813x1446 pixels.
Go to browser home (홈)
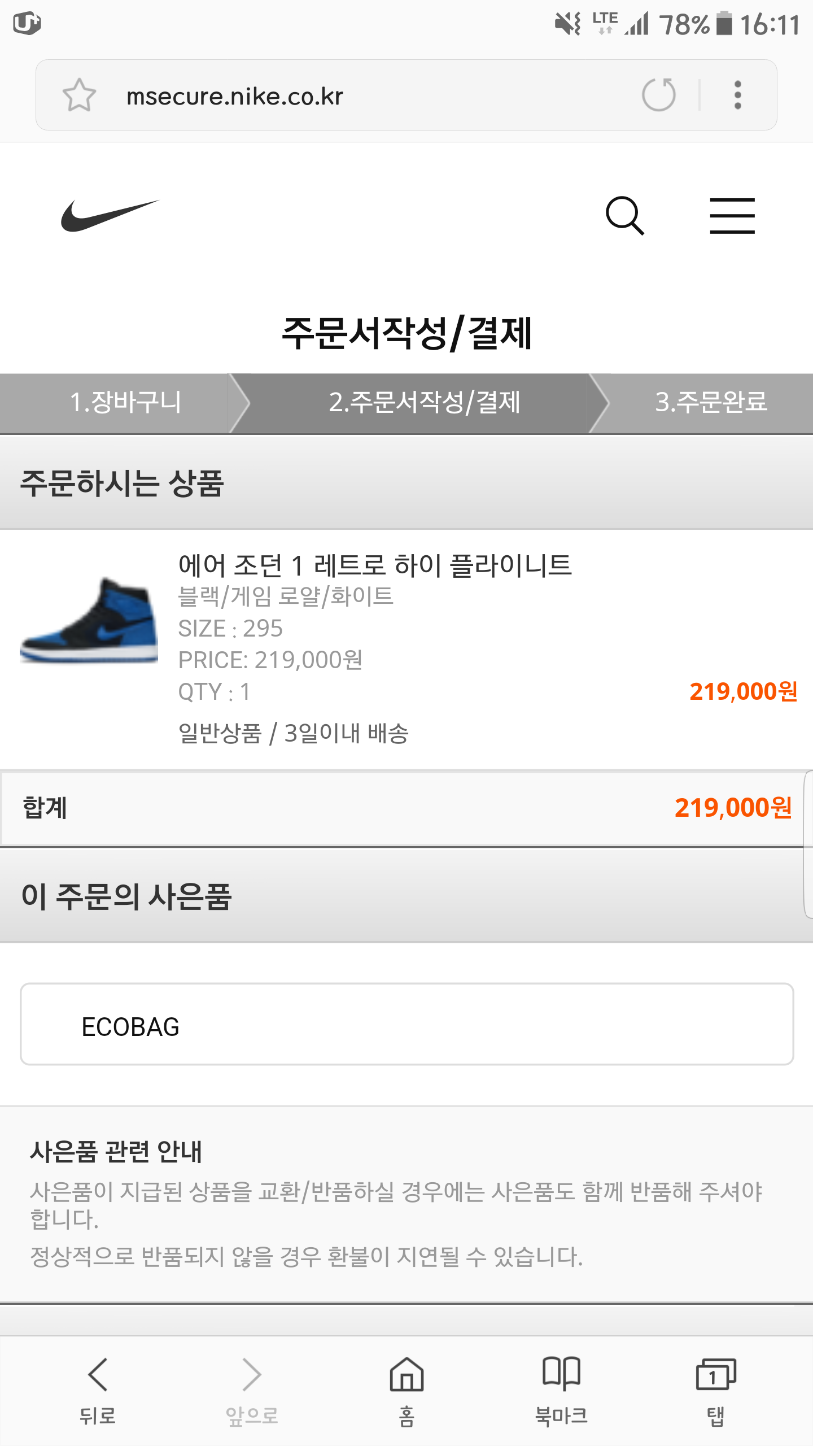pyautogui.click(x=406, y=1391)
